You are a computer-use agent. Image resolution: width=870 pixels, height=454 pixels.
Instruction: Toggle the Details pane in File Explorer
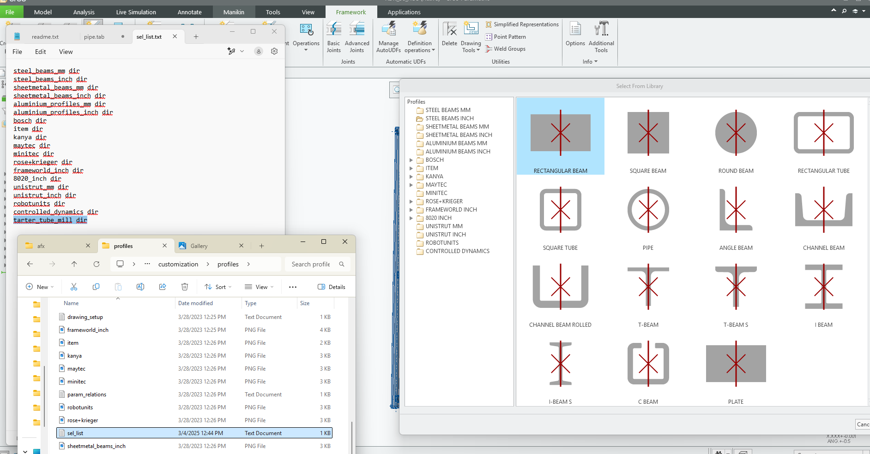331,287
